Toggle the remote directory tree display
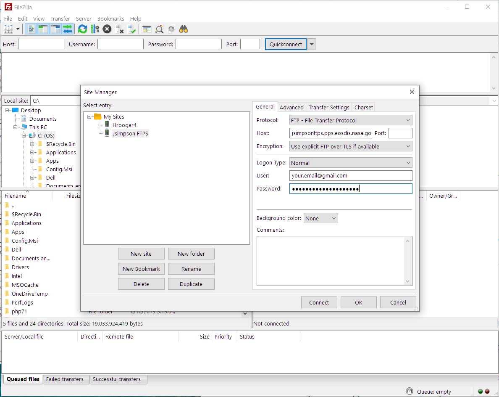Image resolution: width=499 pixels, height=397 pixels. [55, 29]
